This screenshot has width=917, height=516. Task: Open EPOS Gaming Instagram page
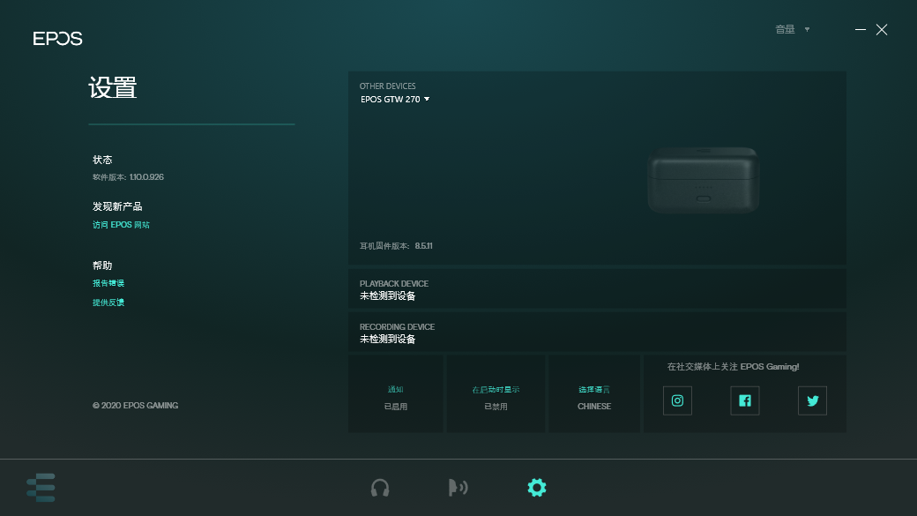coord(677,400)
